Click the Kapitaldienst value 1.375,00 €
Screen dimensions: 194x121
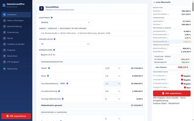coord(186,52)
